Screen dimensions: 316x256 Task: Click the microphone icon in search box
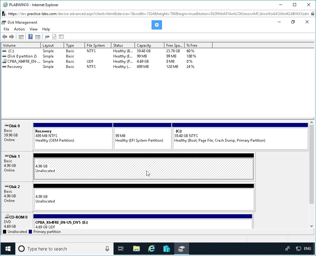(x=107, y=249)
